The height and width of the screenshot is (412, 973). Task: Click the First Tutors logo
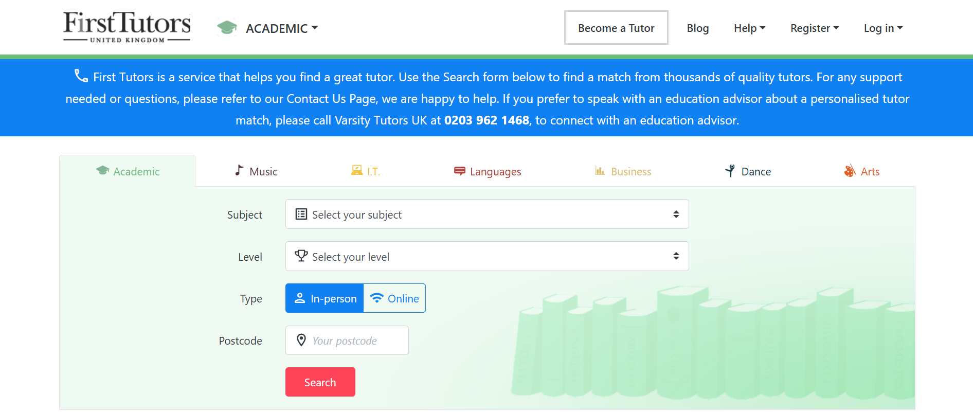coord(127,27)
